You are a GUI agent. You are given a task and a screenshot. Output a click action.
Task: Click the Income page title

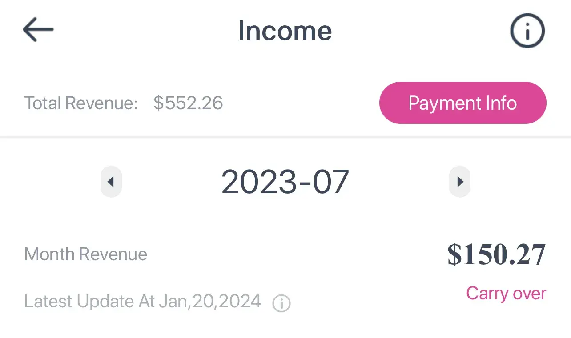(285, 31)
